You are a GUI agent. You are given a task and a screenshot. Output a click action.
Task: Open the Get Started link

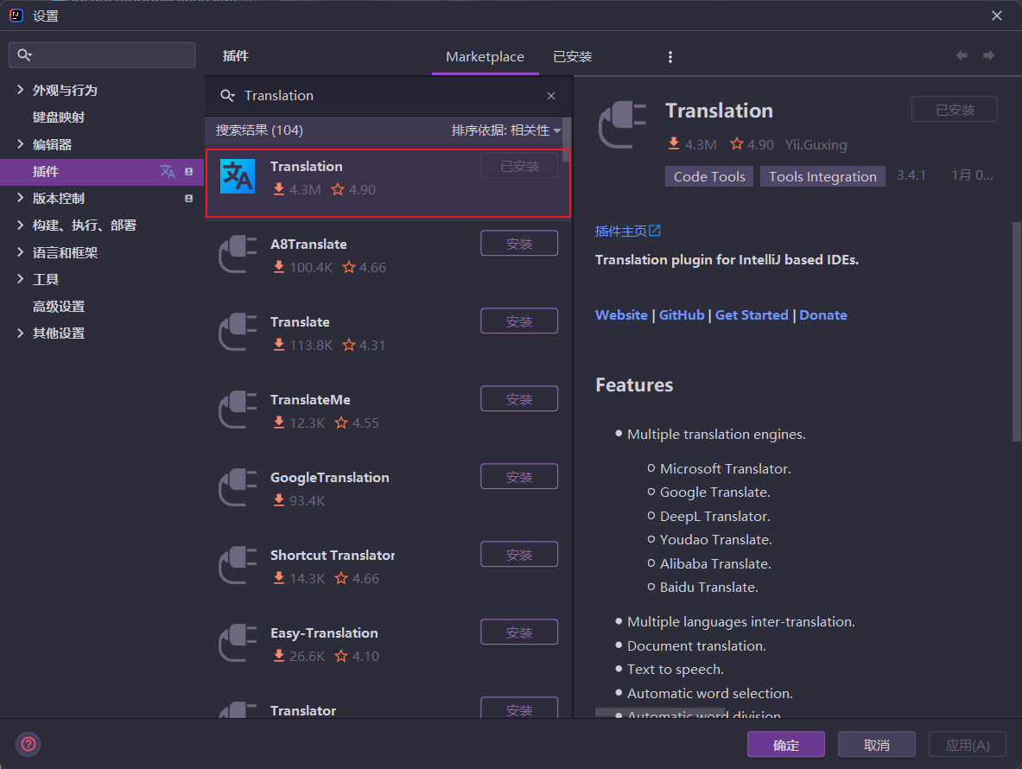coord(752,315)
